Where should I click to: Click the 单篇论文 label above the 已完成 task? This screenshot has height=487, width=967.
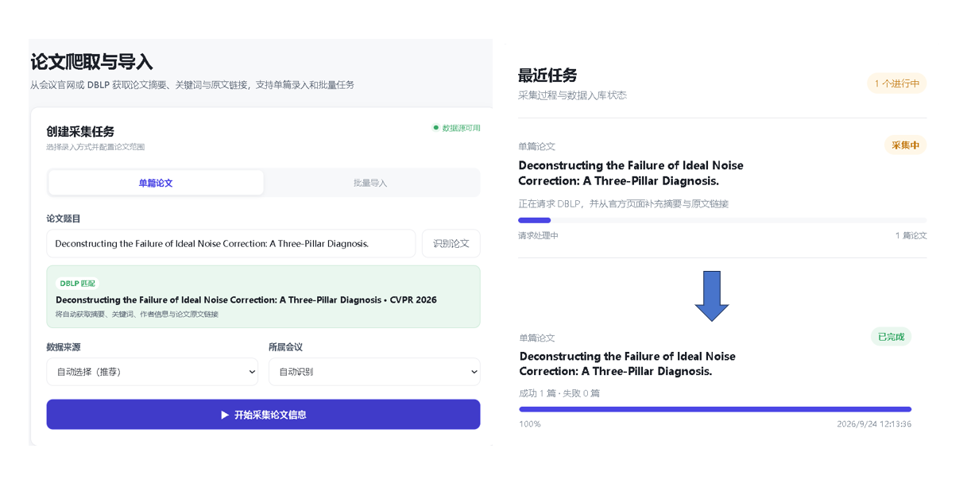pos(537,338)
